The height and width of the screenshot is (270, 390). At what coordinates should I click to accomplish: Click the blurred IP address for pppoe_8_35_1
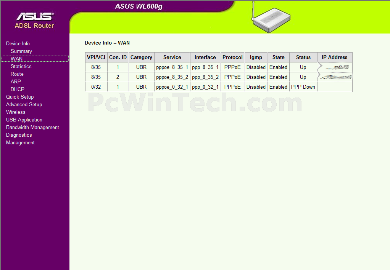tap(335, 67)
